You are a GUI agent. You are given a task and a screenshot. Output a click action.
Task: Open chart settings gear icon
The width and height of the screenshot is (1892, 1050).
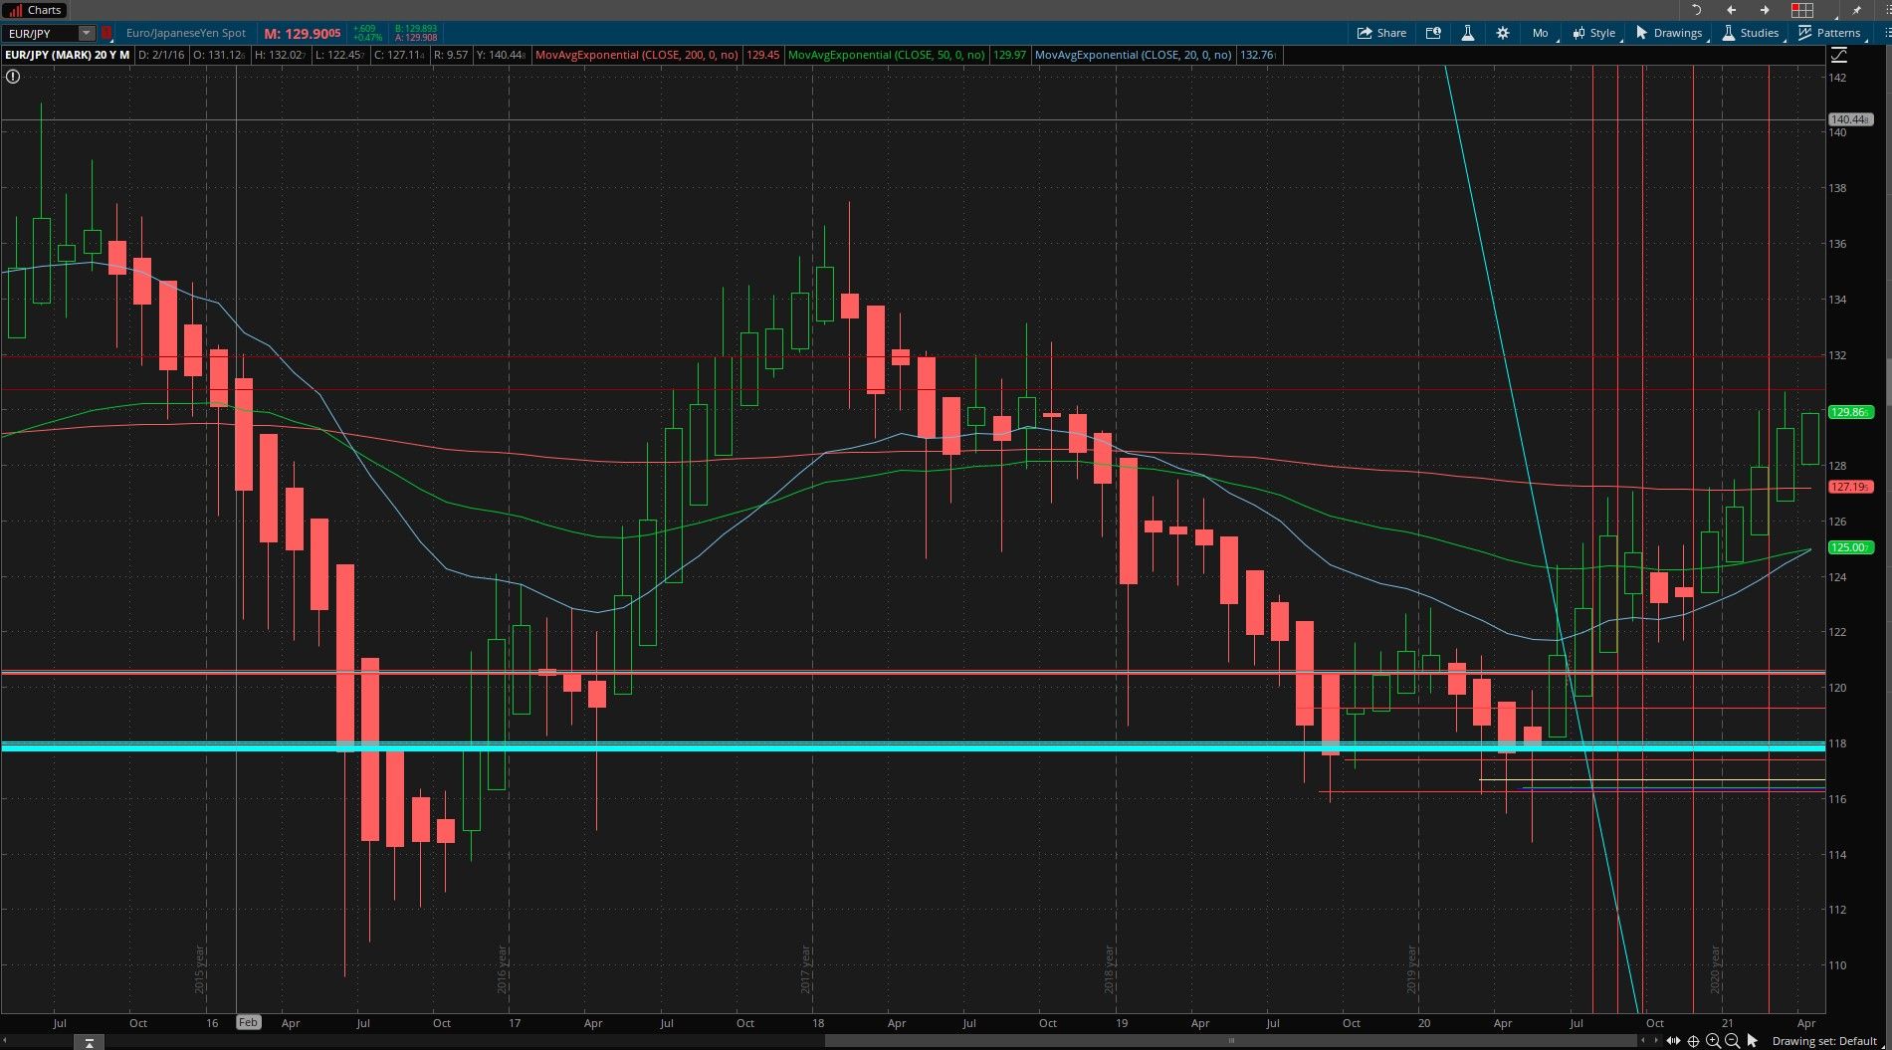click(x=1503, y=33)
